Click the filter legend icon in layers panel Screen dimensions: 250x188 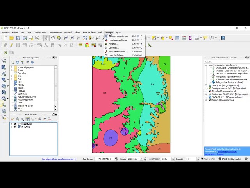tap(27, 119)
